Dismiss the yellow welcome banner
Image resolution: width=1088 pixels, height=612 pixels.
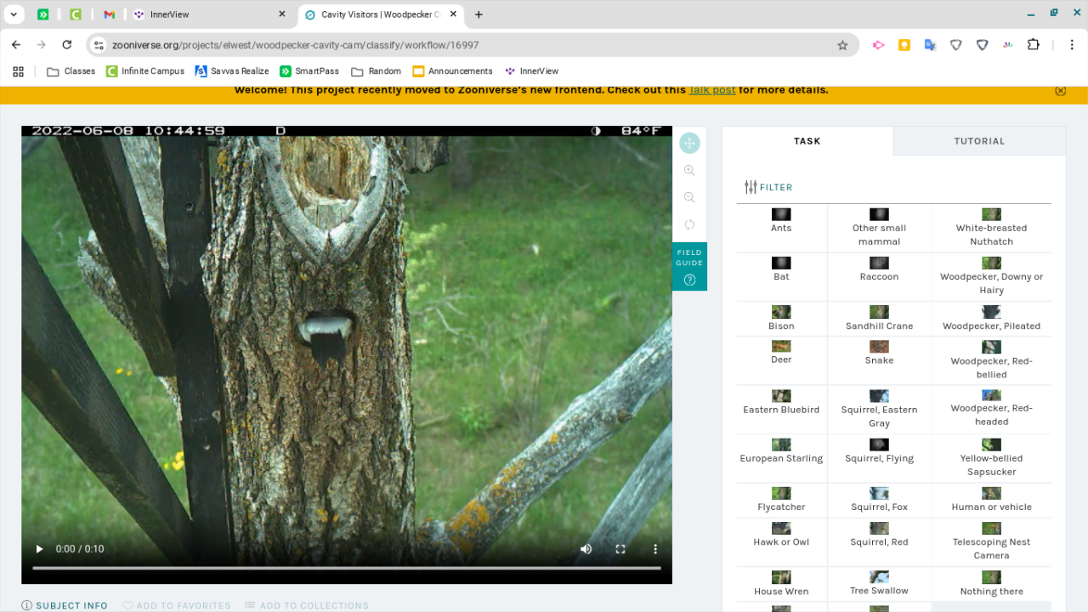(1060, 91)
